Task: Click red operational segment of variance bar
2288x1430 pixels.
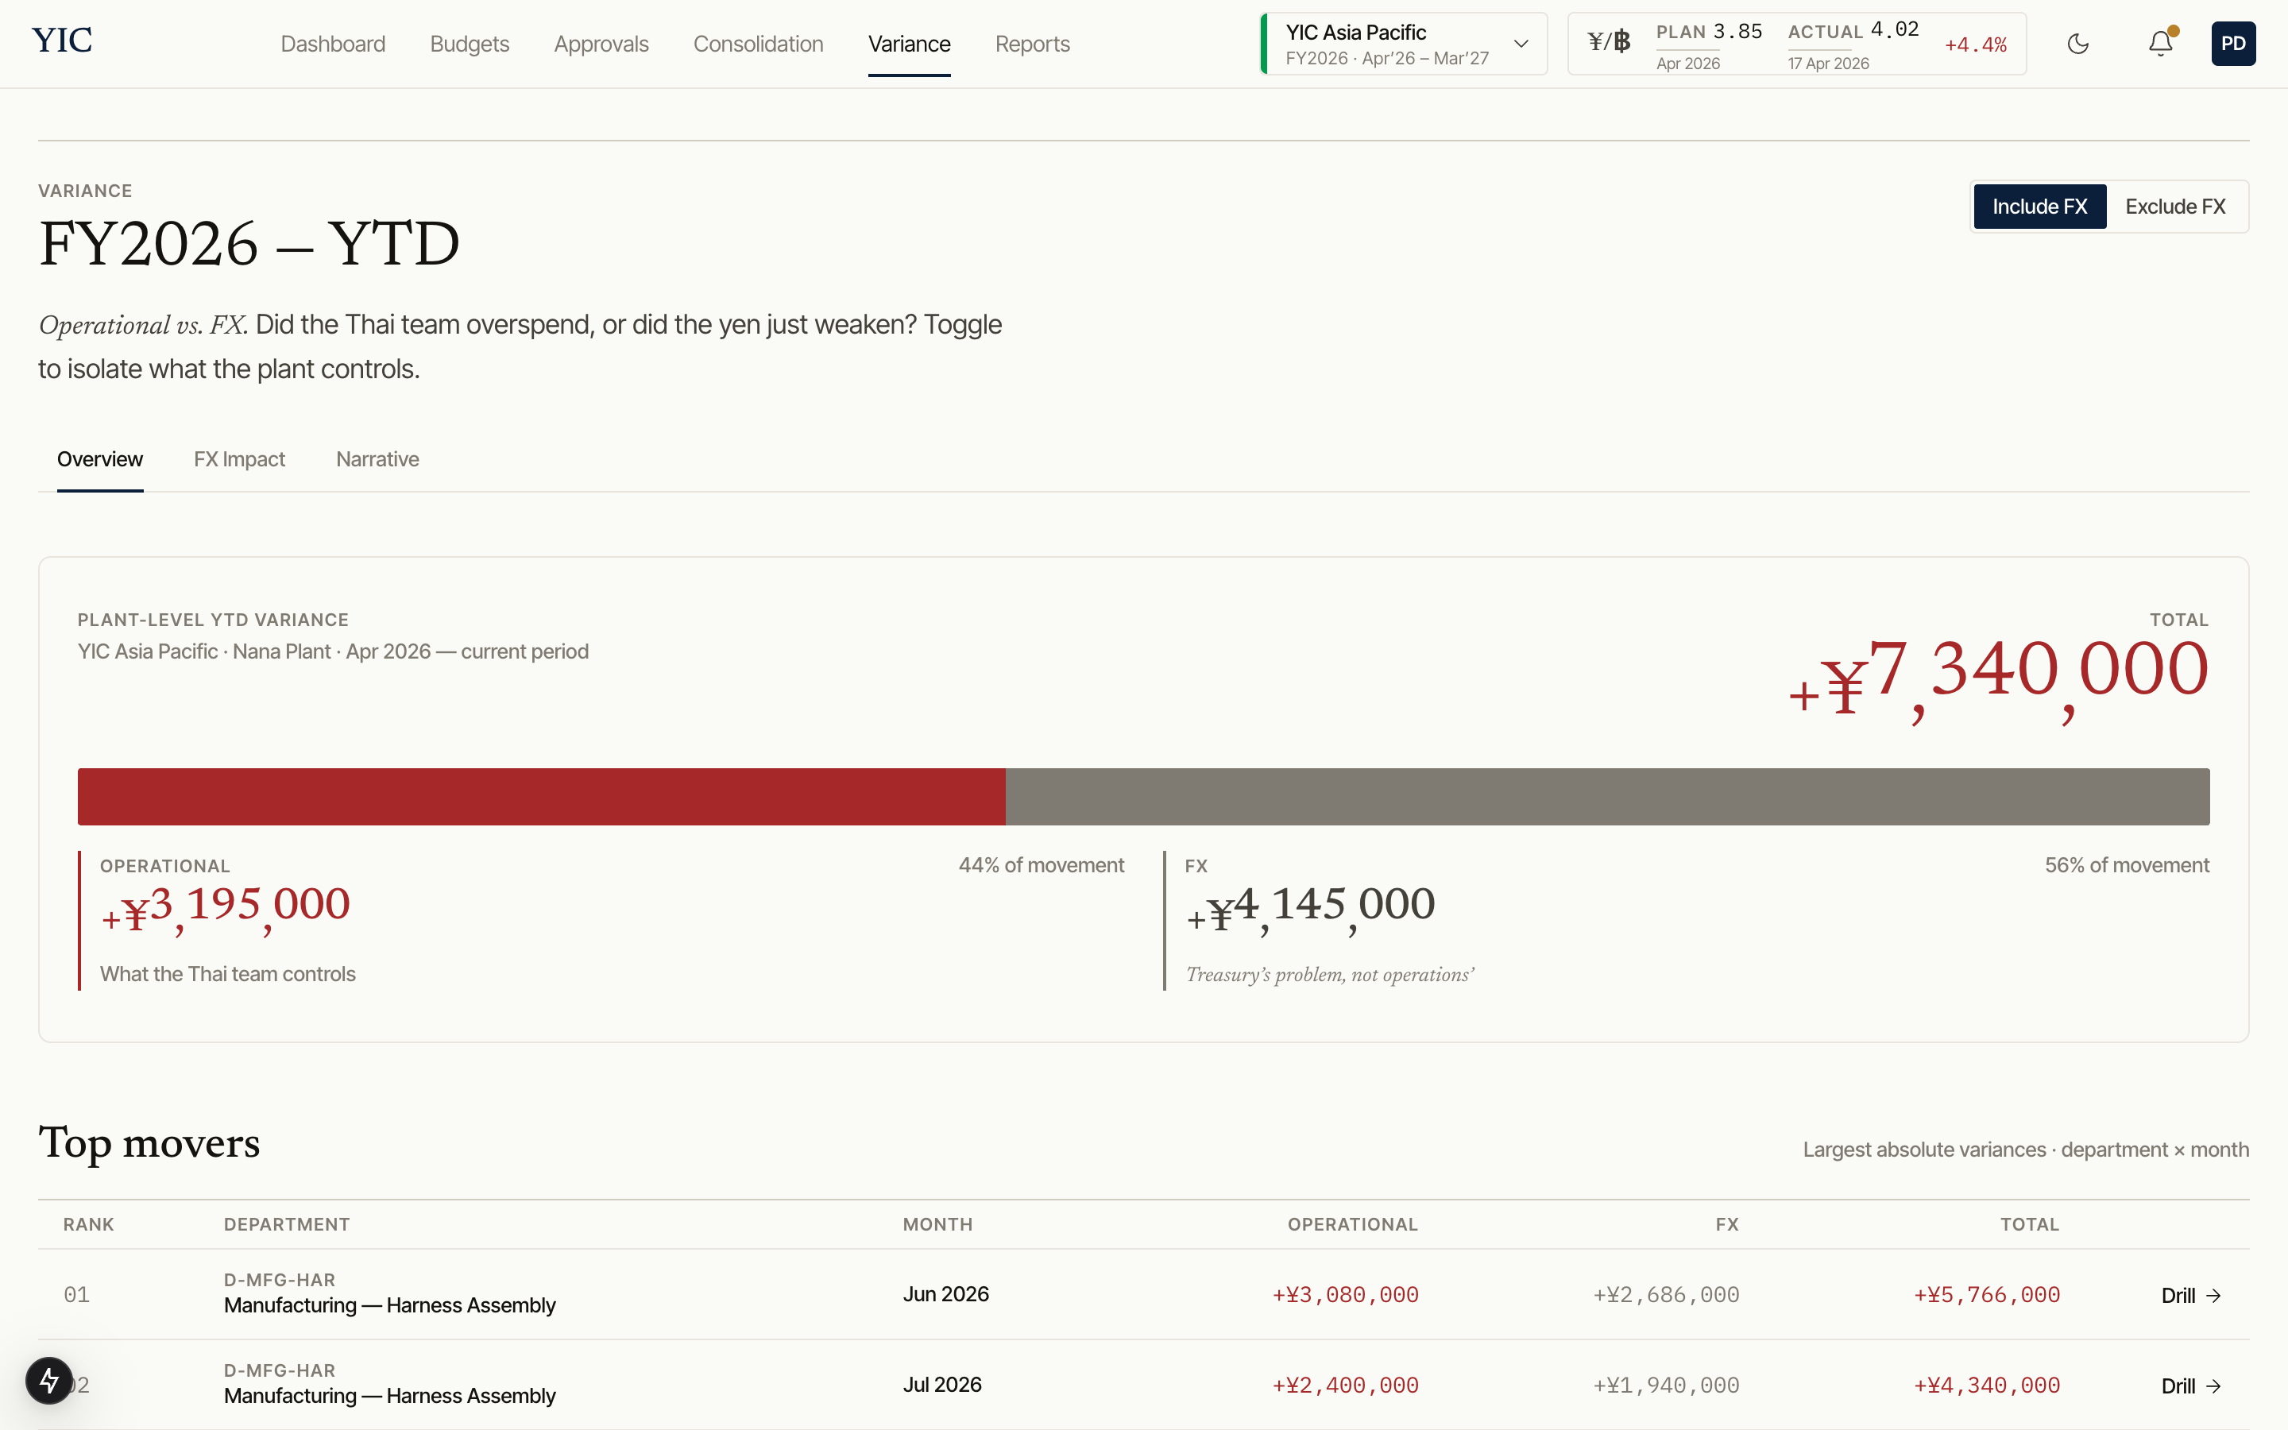Action: tap(541, 796)
